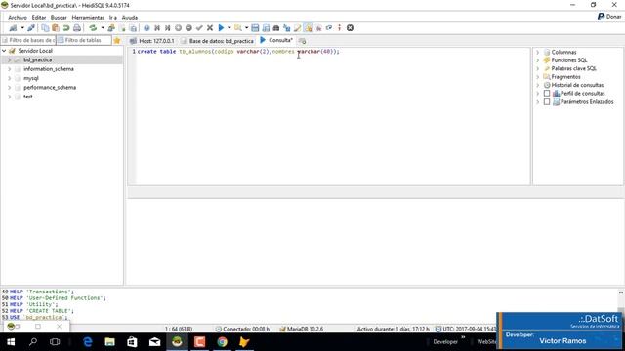Open the Ayuda menu

coord(130,18)
